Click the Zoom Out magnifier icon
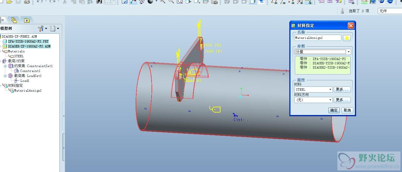This screenshot has height=172, width=402. coord(171,2)
